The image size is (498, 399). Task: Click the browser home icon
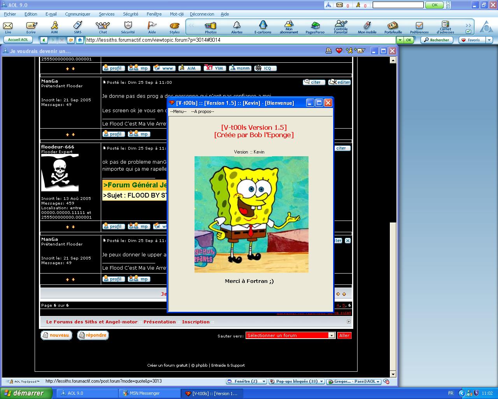[80, 40]
